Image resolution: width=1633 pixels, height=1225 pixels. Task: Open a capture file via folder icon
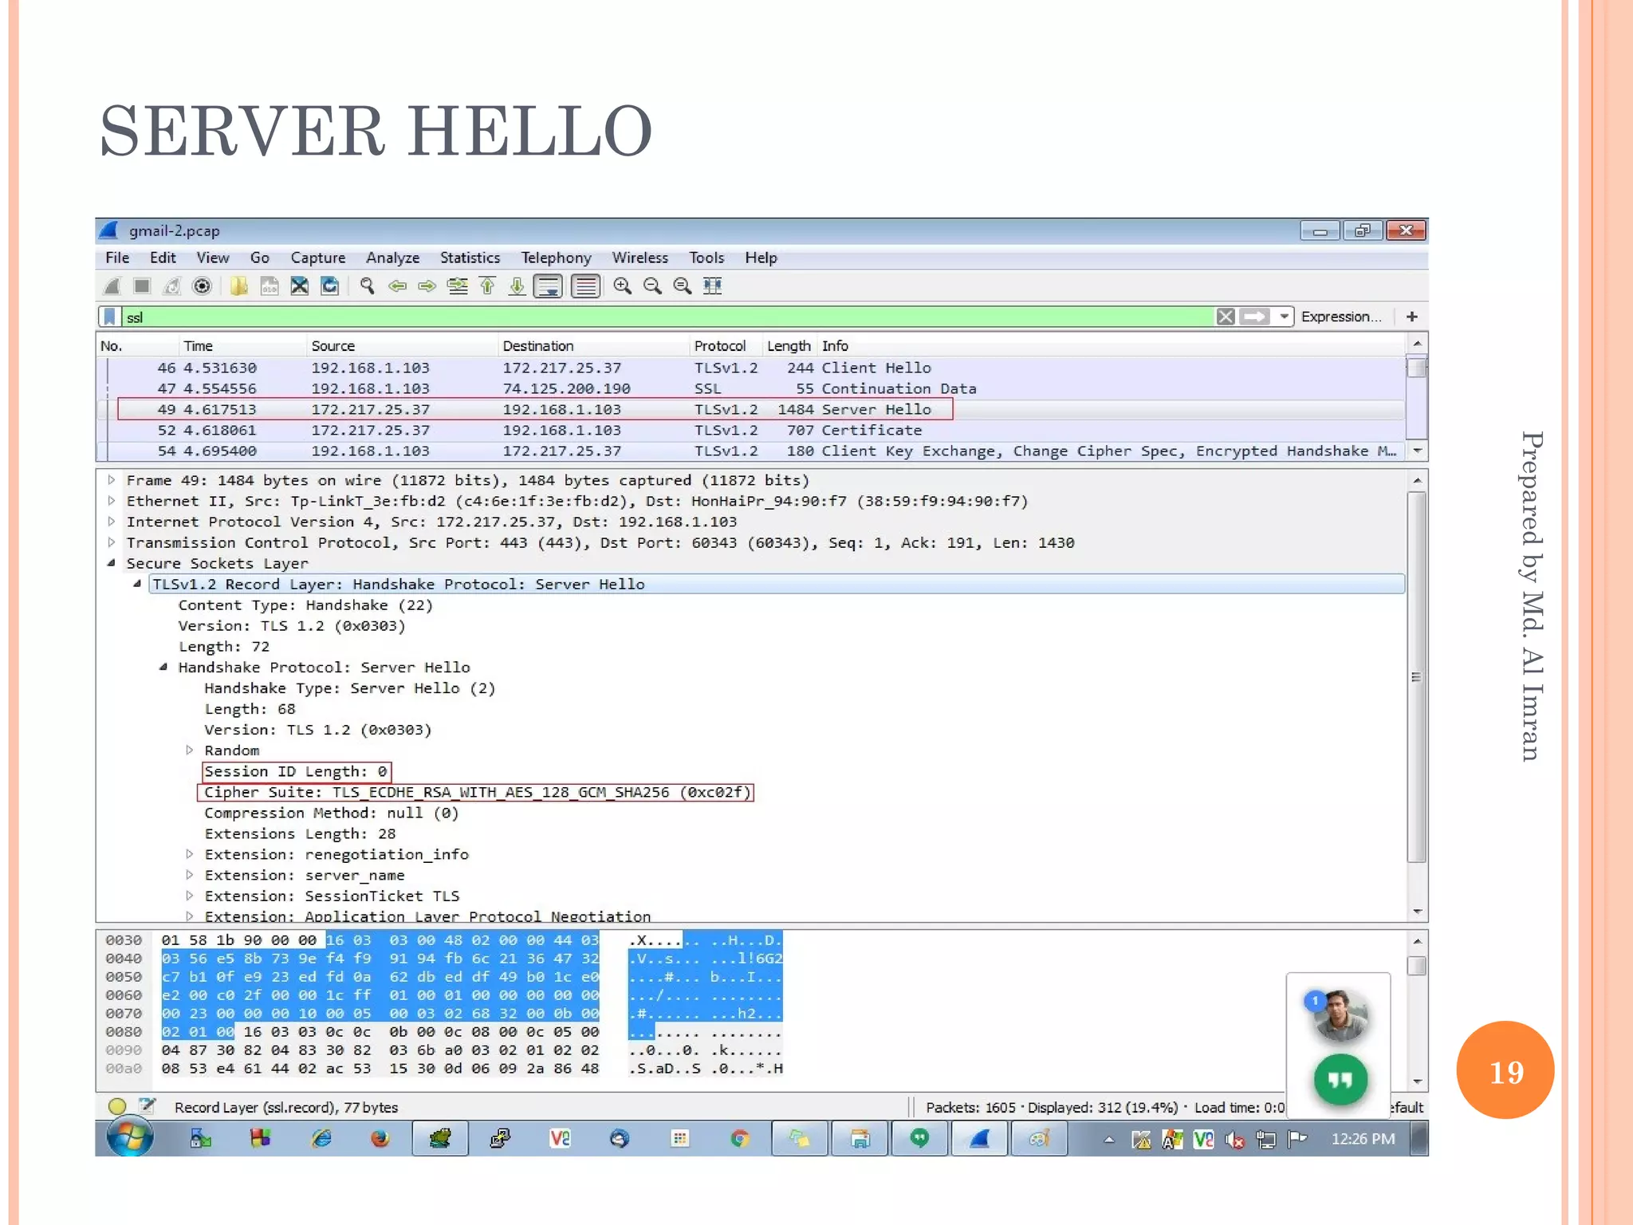pyautogui.click(x=238, y=286)
